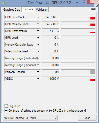The width and height of the screenshot is (99, 123).
Task: Switch to the Graphics Card tab
Action: [x=12, y=10]
